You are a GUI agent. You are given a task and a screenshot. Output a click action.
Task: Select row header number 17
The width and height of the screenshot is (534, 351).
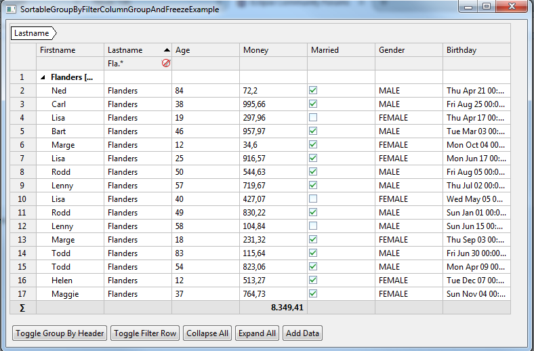click(x=22, y=294)
